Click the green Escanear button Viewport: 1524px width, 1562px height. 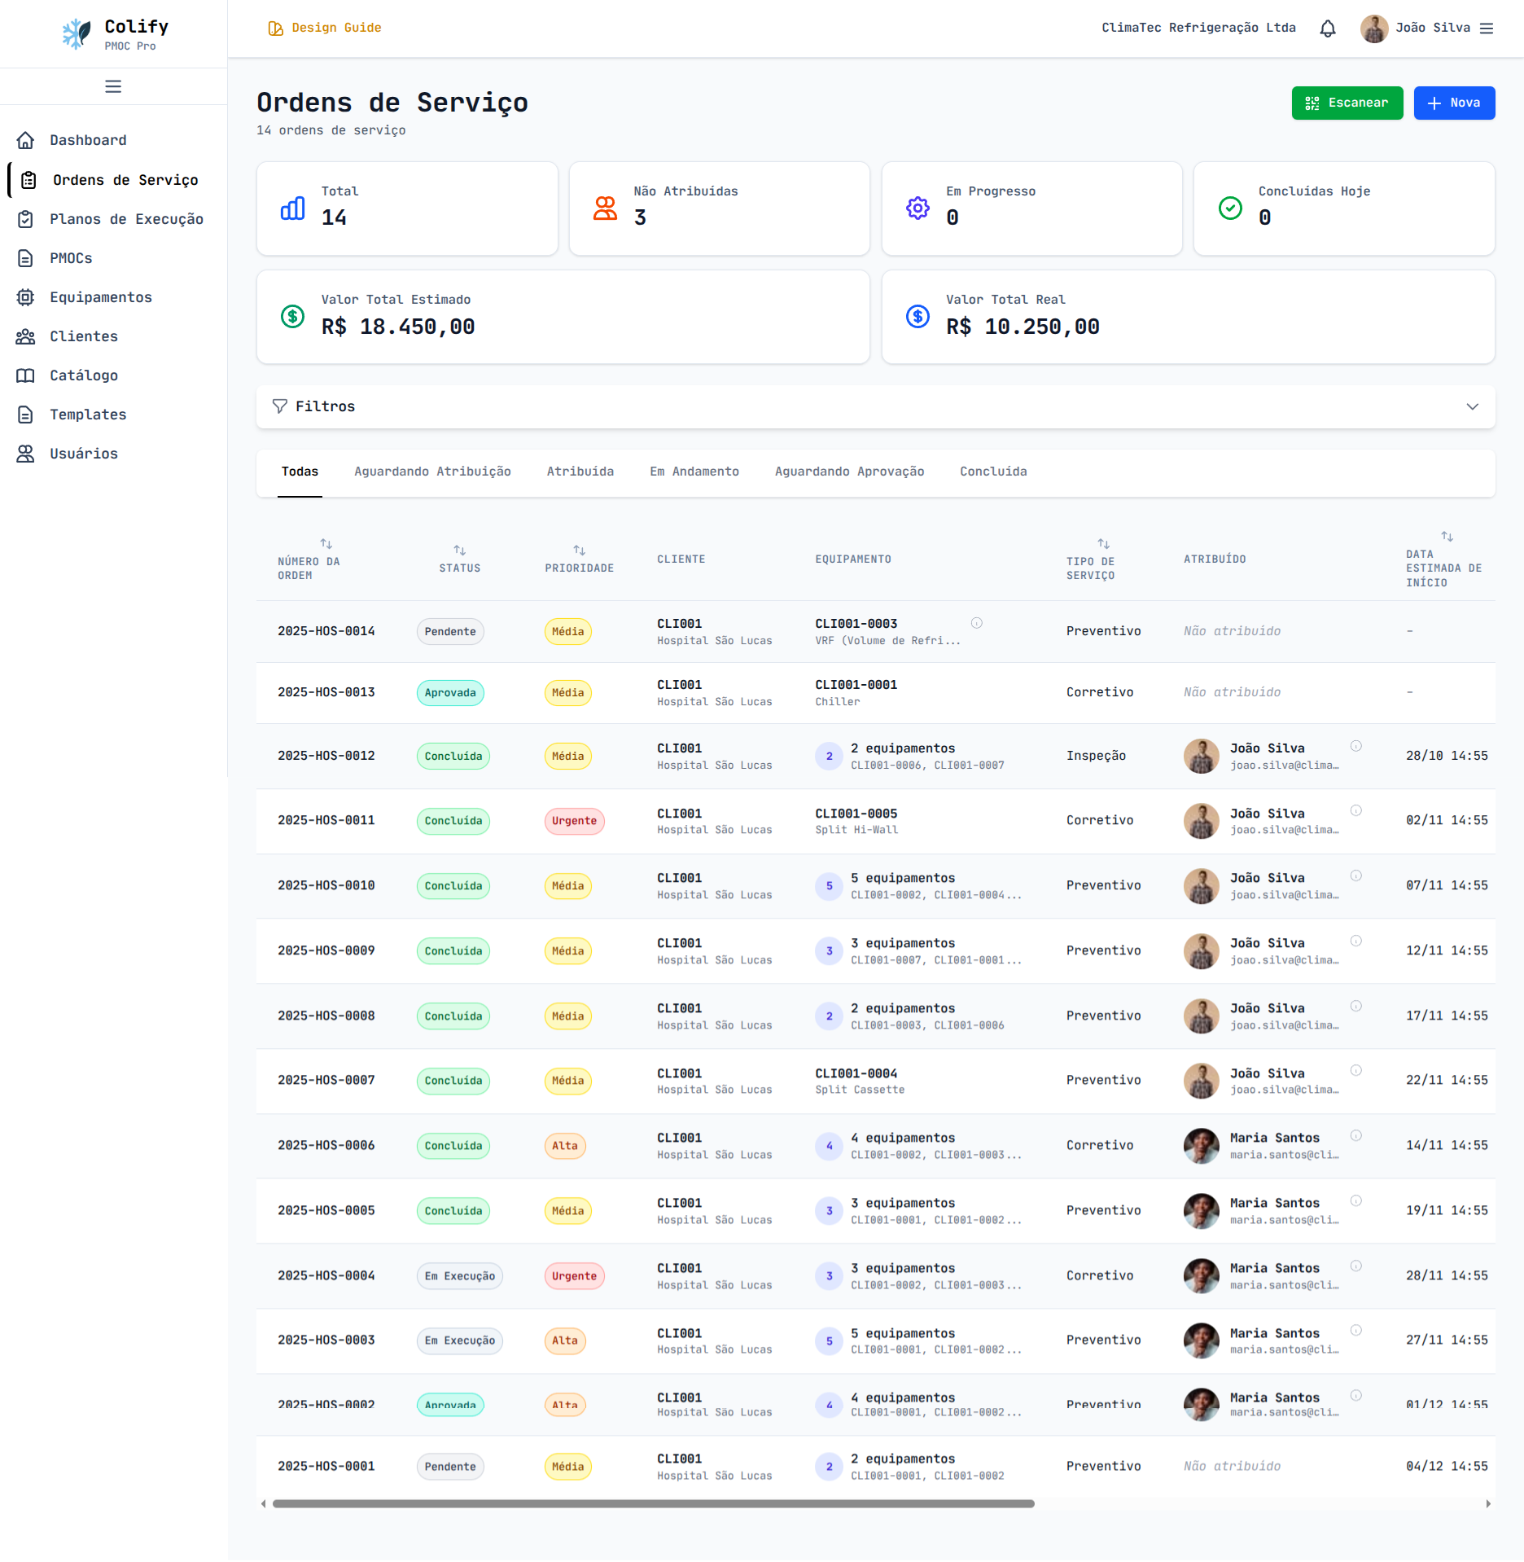pyautogui.click(x=1347, y=103)
